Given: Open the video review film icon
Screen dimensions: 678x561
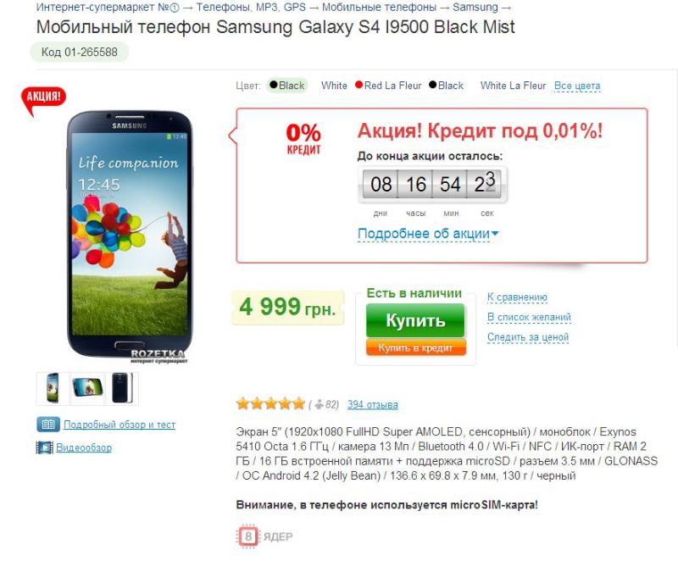Looking at the screenshot, I should 45,447.
